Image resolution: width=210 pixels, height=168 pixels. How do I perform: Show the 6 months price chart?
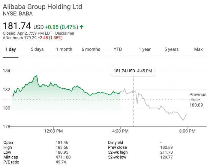(x=91, y=49)
